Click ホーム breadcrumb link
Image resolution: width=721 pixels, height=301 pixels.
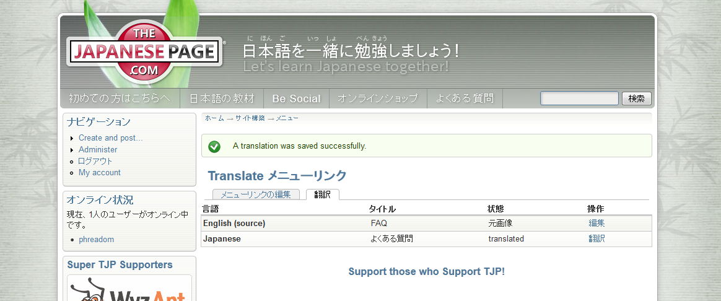coord(214,118)
